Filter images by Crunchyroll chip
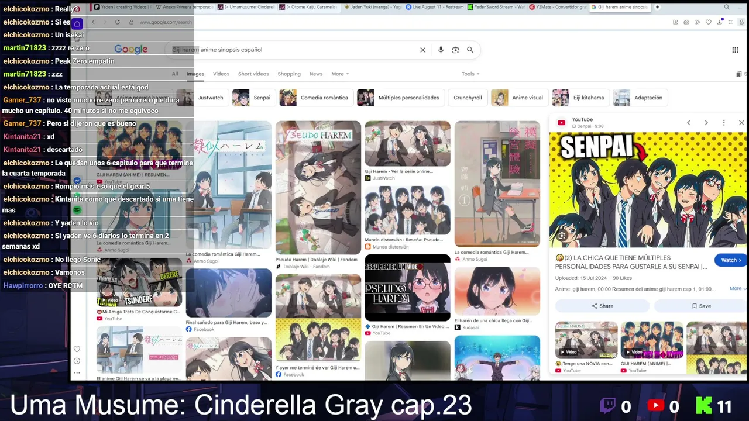The width and height of the screenshot is (749, 421). (468, 98)
